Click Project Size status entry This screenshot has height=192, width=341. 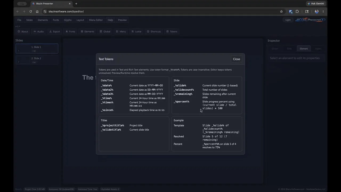[35, 189]
